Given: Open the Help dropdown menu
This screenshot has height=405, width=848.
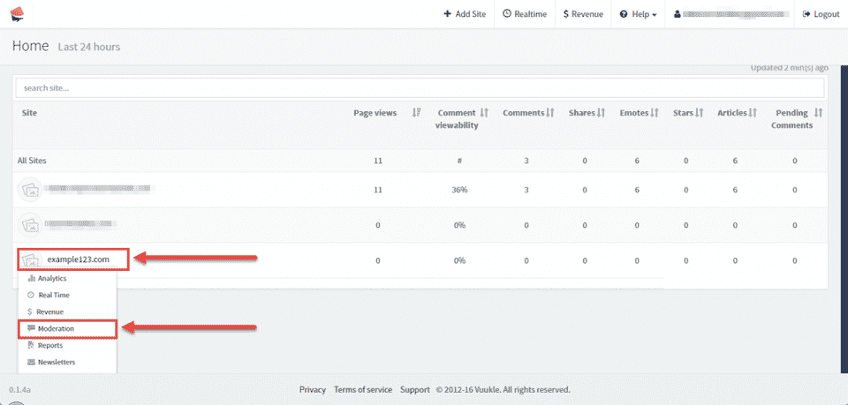Looking at the screenshot, I should point(638,14).
